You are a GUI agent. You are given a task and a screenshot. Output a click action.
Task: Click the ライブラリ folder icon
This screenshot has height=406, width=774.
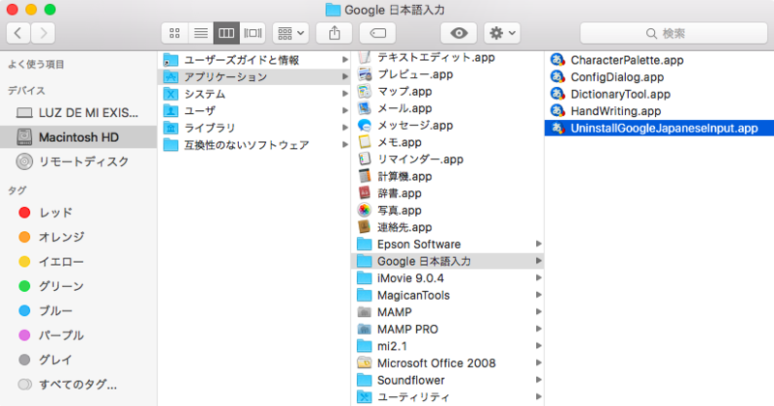[171, 128]
